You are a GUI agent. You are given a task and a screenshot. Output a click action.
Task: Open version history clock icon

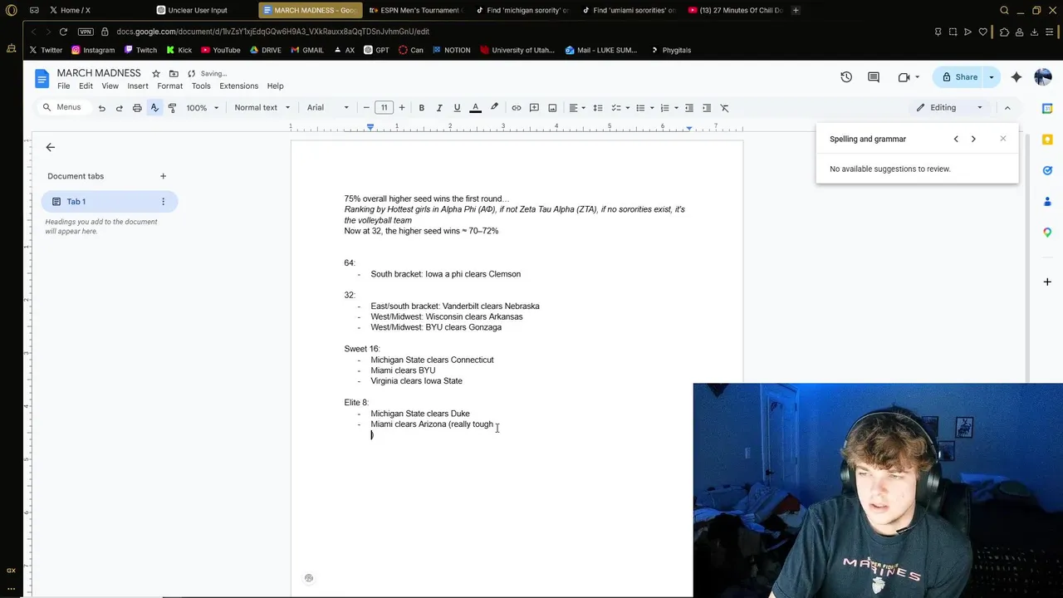click(846, 77)
